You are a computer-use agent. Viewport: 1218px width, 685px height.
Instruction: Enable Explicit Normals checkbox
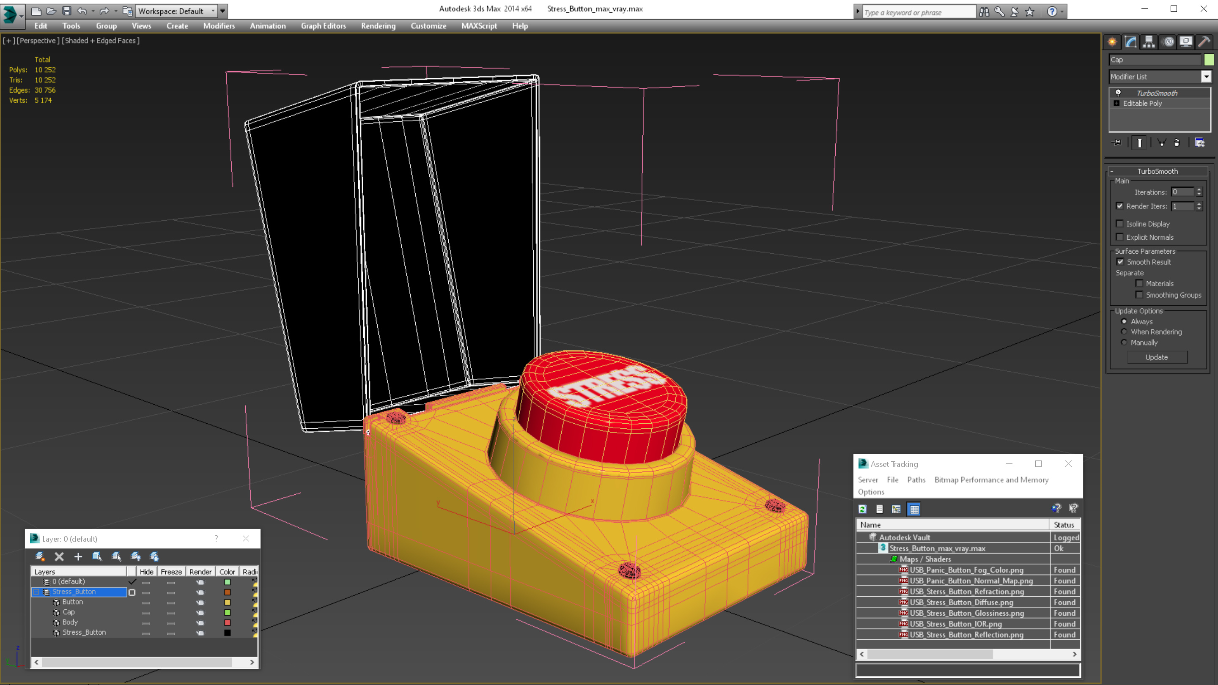[x=1119, y=237]
